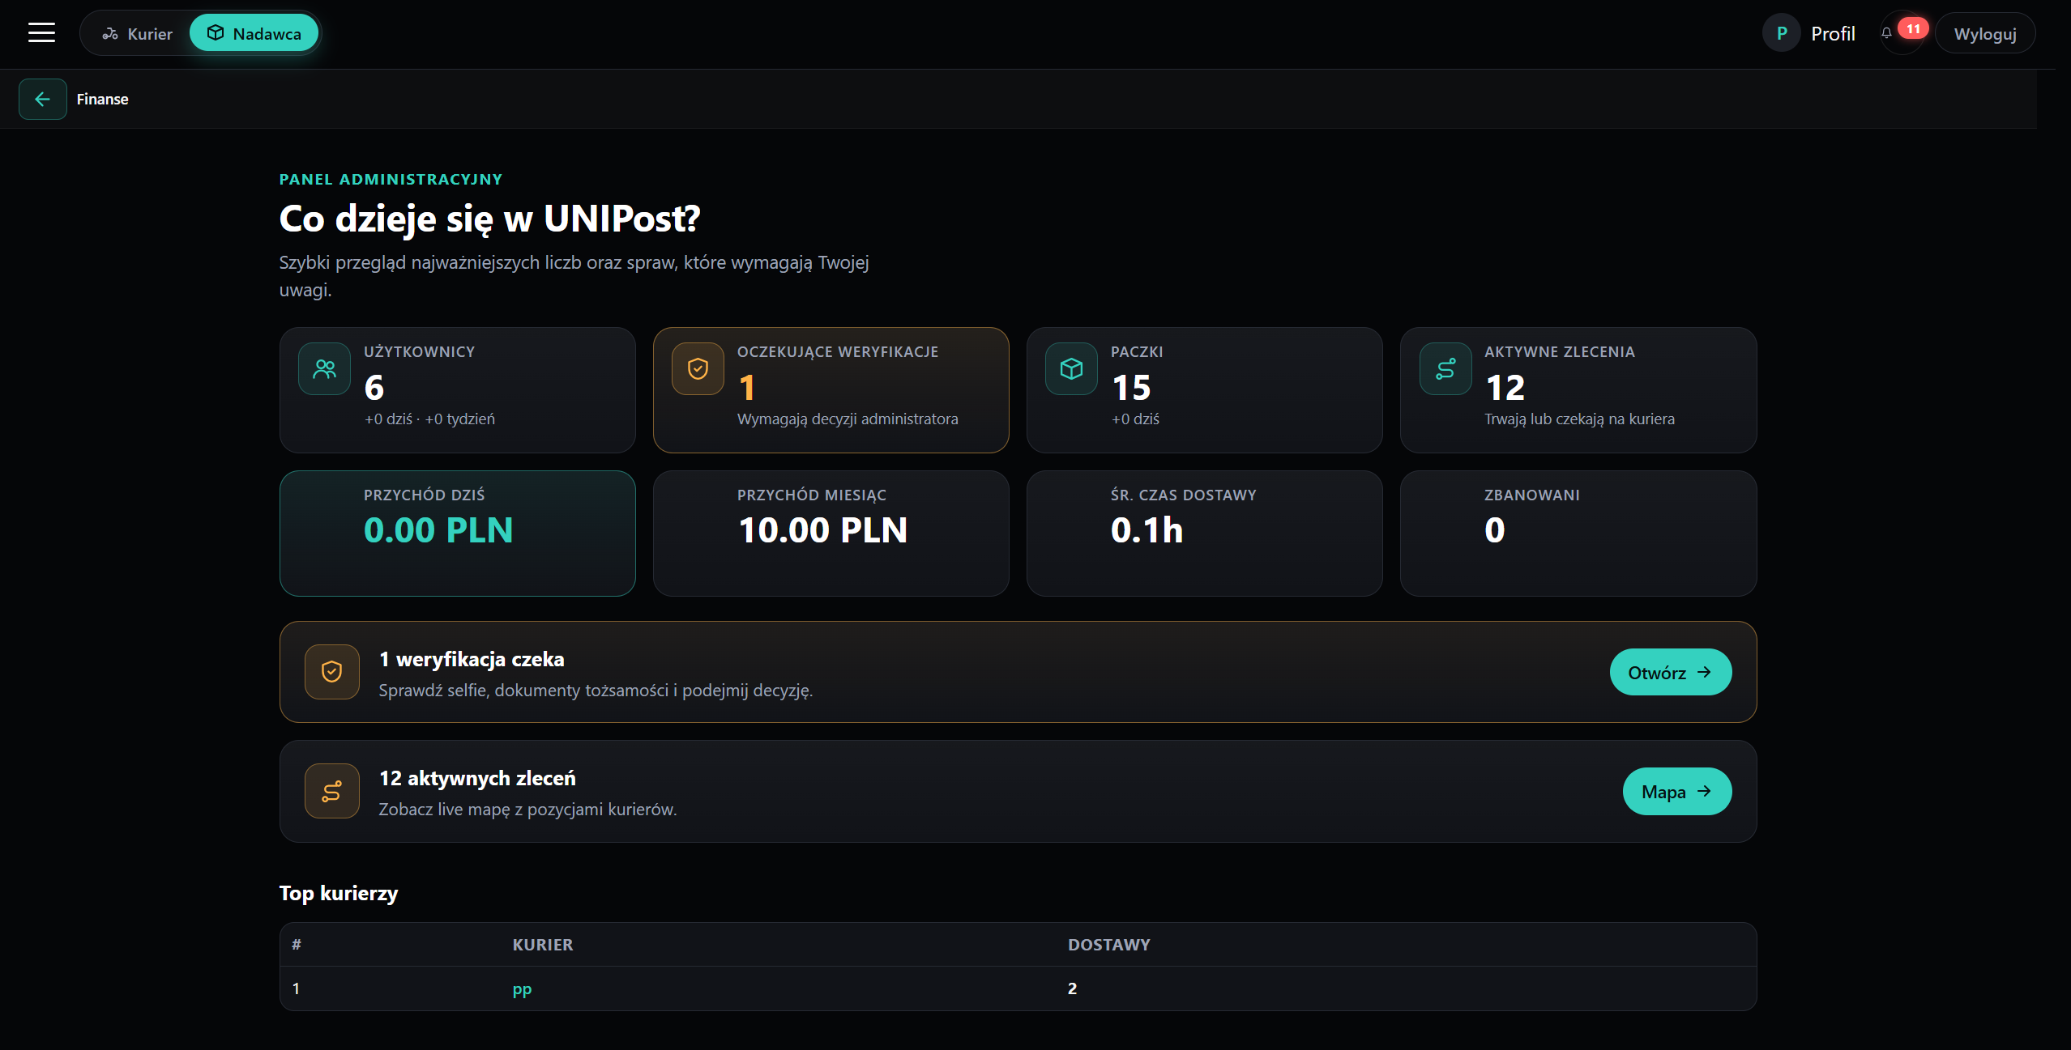2071x1050 pixels.
Task: Click the KURIER column header
Action: tap(543, 945)
